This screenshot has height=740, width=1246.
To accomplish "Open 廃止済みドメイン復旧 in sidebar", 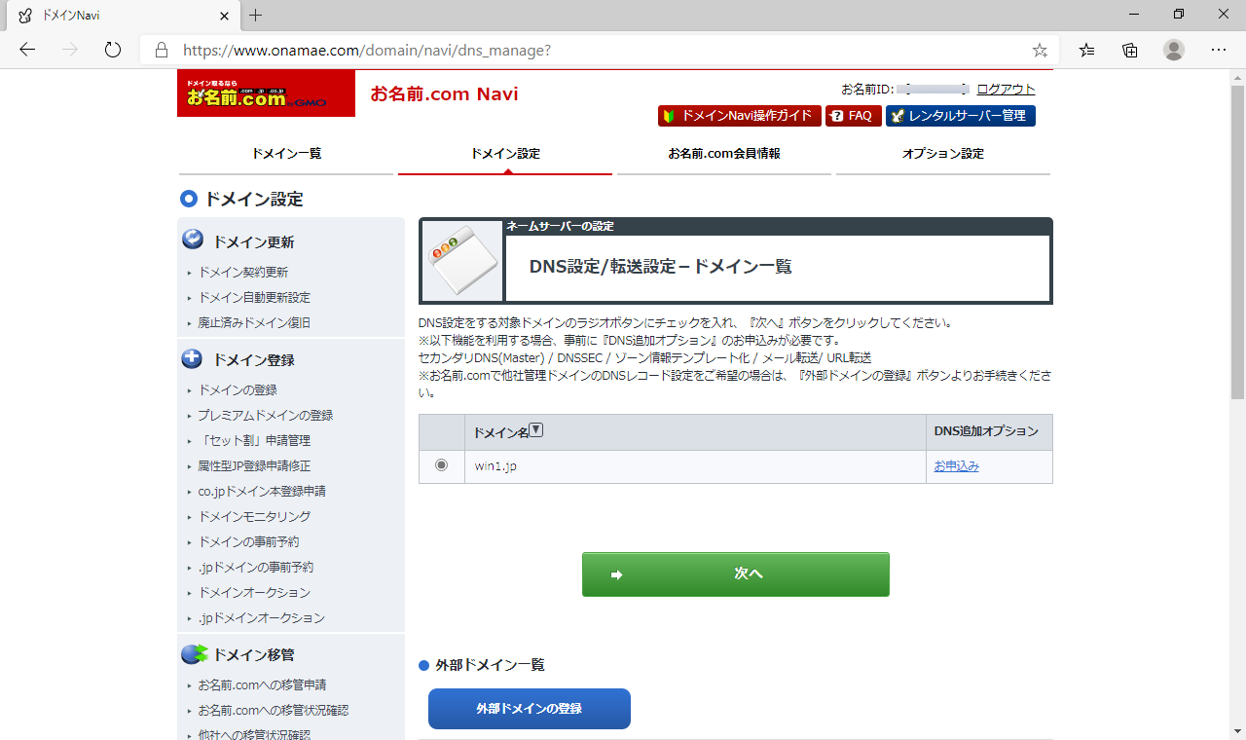I will coord(254,323).
